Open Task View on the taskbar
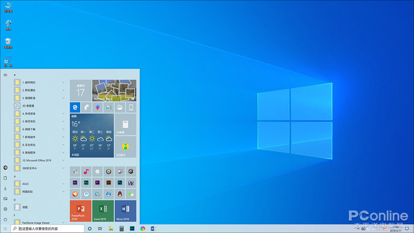Screen dimensions: 414x233 coord(100,228)
